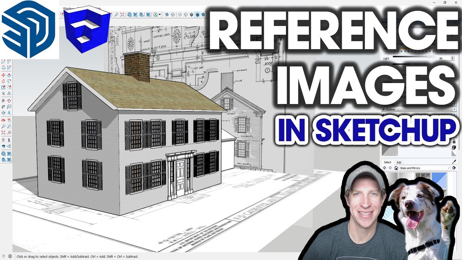Toggle X-Ray face style

coord(167,14)
